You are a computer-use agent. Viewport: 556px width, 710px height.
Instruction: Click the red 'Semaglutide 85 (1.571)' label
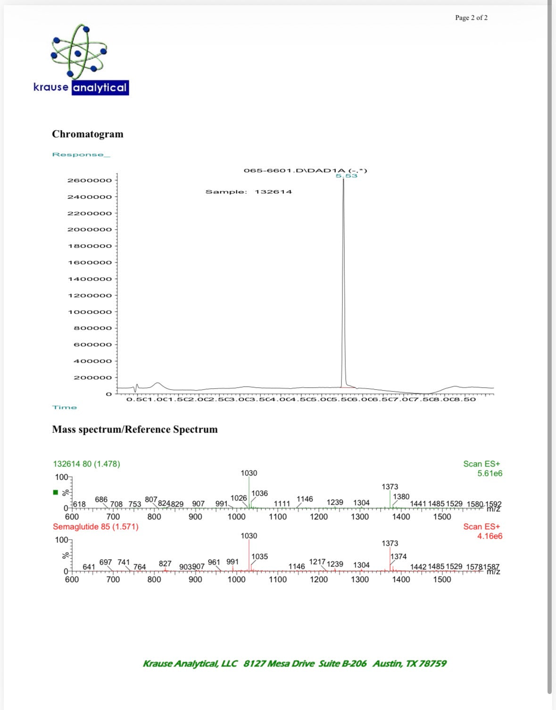click(96, 526)
